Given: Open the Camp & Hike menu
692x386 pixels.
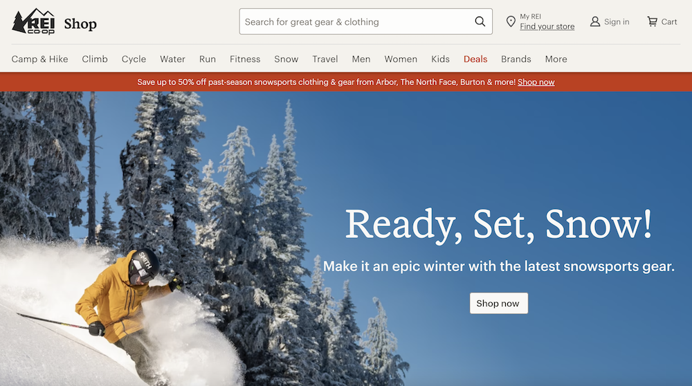Looking at the screenshot, I should (x=39, y=59).
